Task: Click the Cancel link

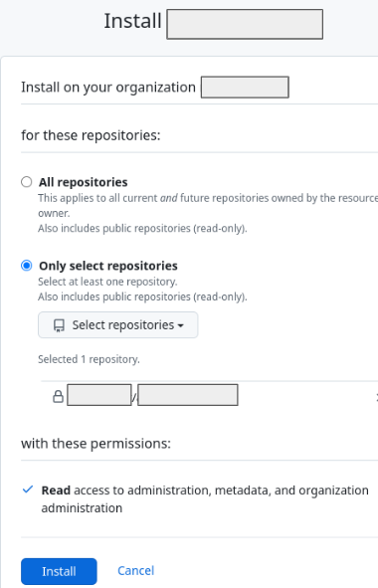Action: coord(135,571)
